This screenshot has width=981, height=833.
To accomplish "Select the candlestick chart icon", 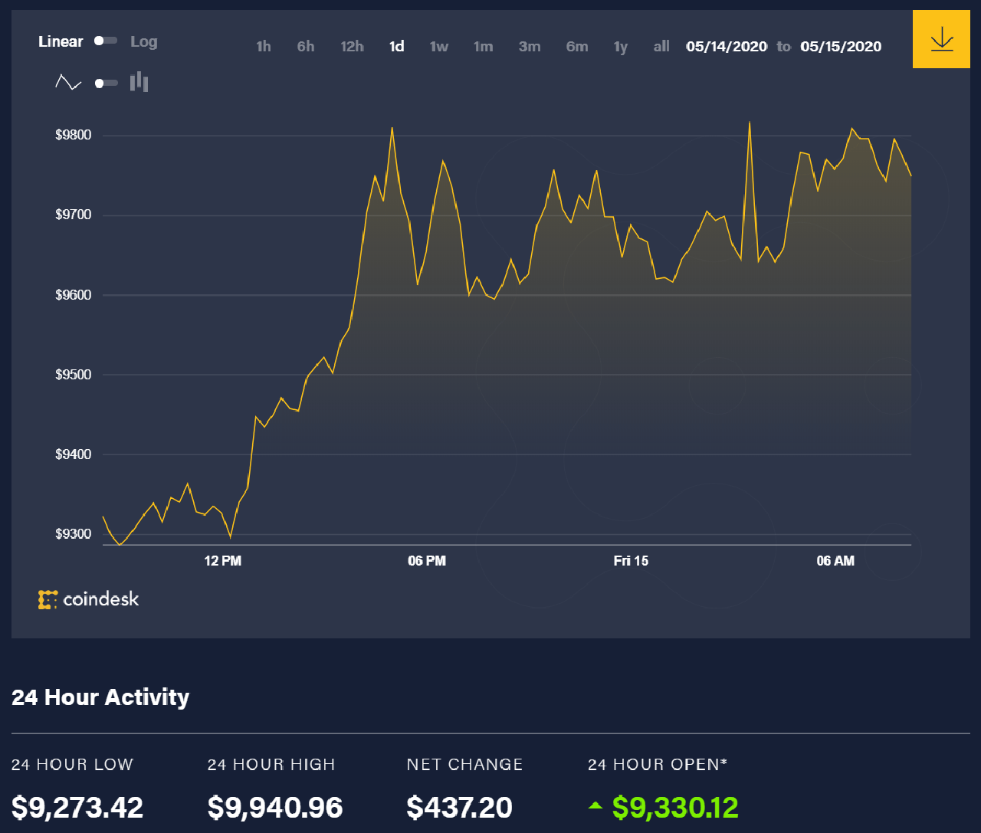I will coord(139,82).
